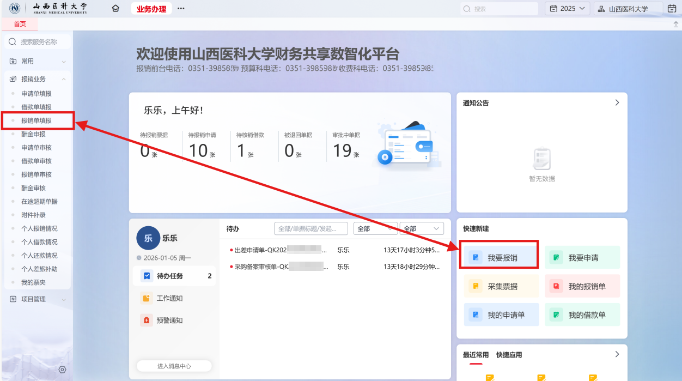
Task: Click 进入消息中心 button
Action: 174,366
